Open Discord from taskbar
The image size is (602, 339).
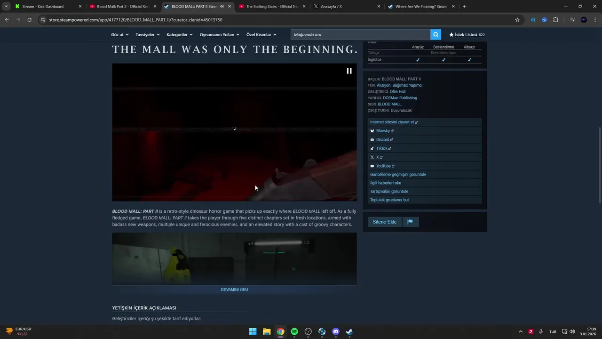tap(336, 331)
